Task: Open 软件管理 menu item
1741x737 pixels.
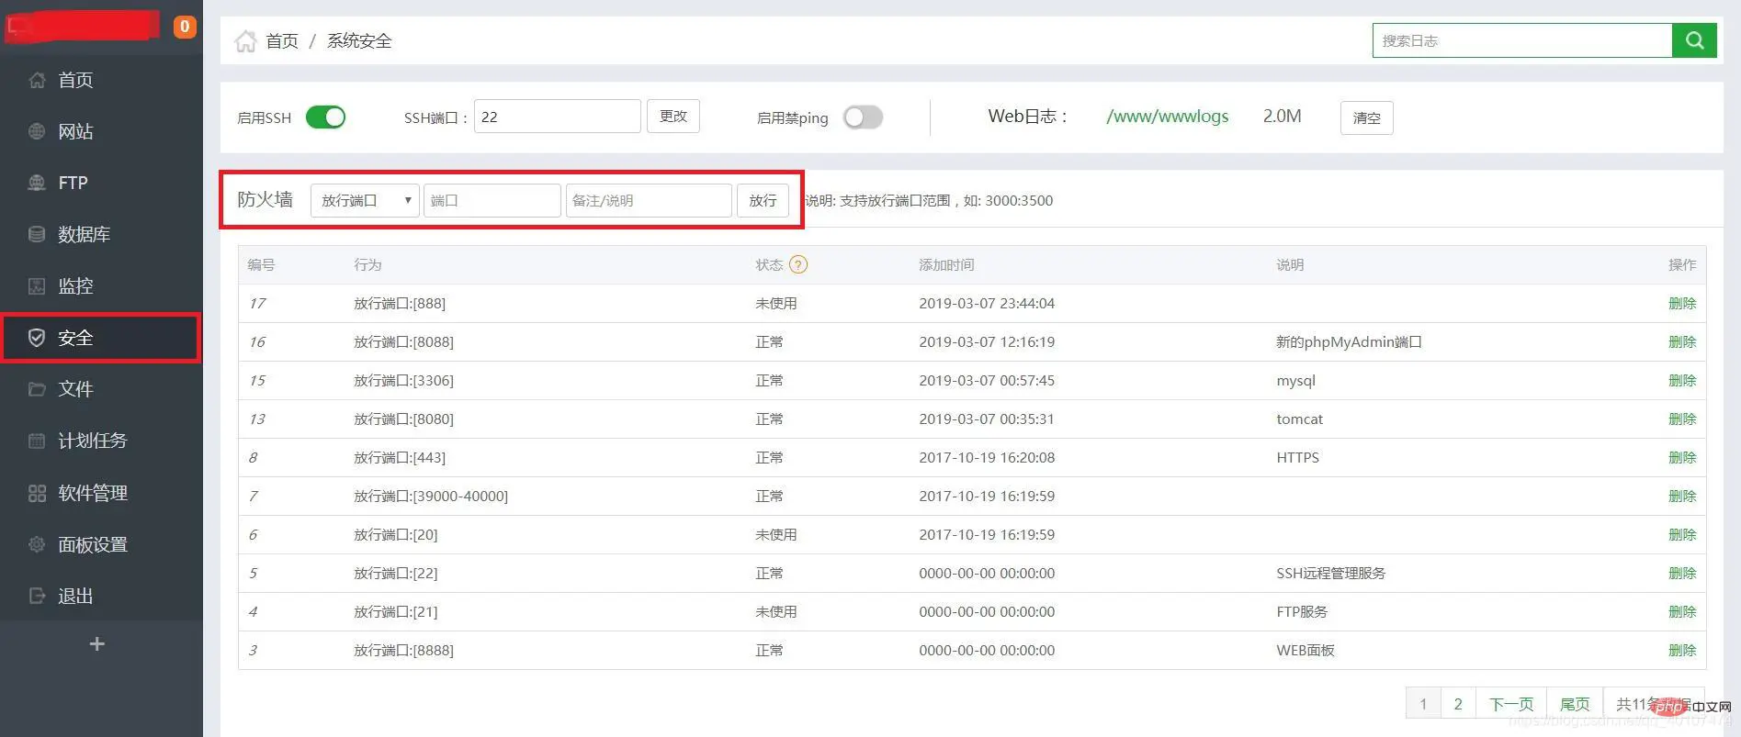Action: [92, 493]
